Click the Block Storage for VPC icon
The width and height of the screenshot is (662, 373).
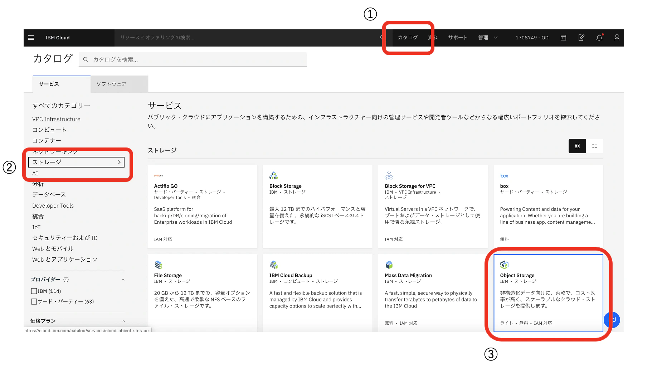(389, 175)
